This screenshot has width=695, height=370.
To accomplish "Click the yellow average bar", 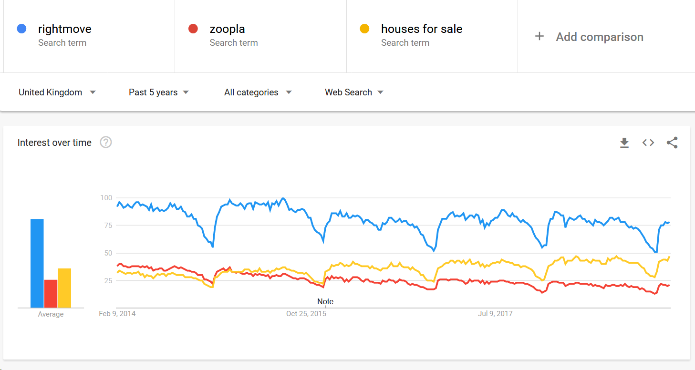I will pyautogui.click(x=64, y=288).
